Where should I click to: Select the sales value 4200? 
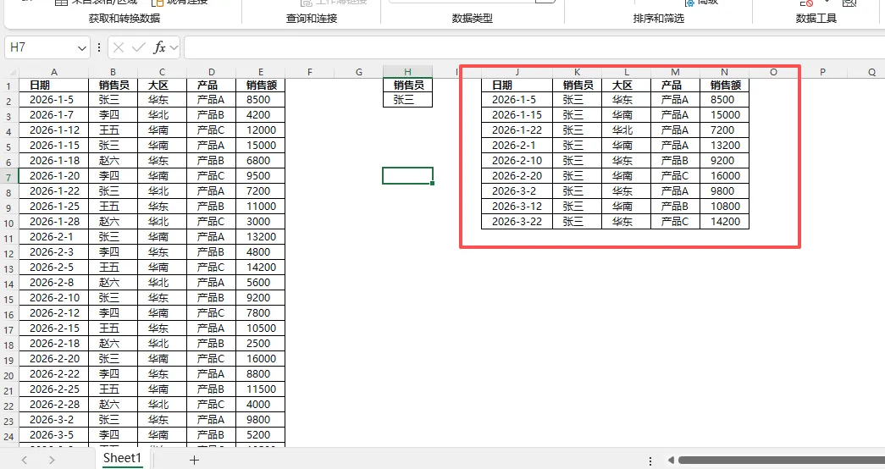coord(260,114)
